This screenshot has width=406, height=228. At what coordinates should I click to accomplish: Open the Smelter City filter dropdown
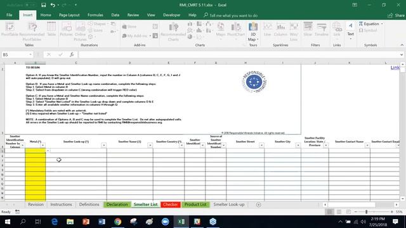click(x=298, y=145)
